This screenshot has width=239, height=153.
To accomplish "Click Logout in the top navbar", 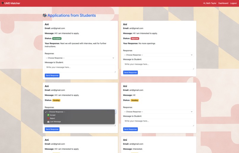I will pos(233,3).
